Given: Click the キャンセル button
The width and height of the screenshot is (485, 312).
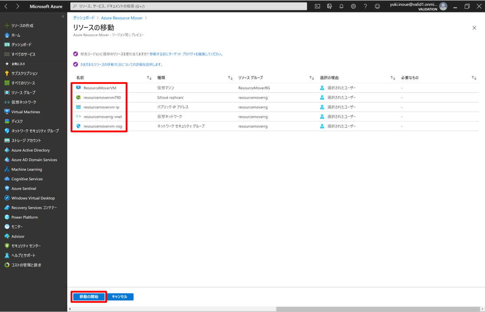Looking at the screenshot, I should [120, 296].
